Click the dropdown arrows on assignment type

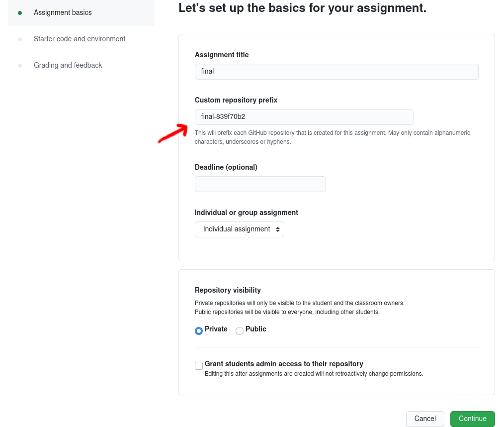(277, 229)
